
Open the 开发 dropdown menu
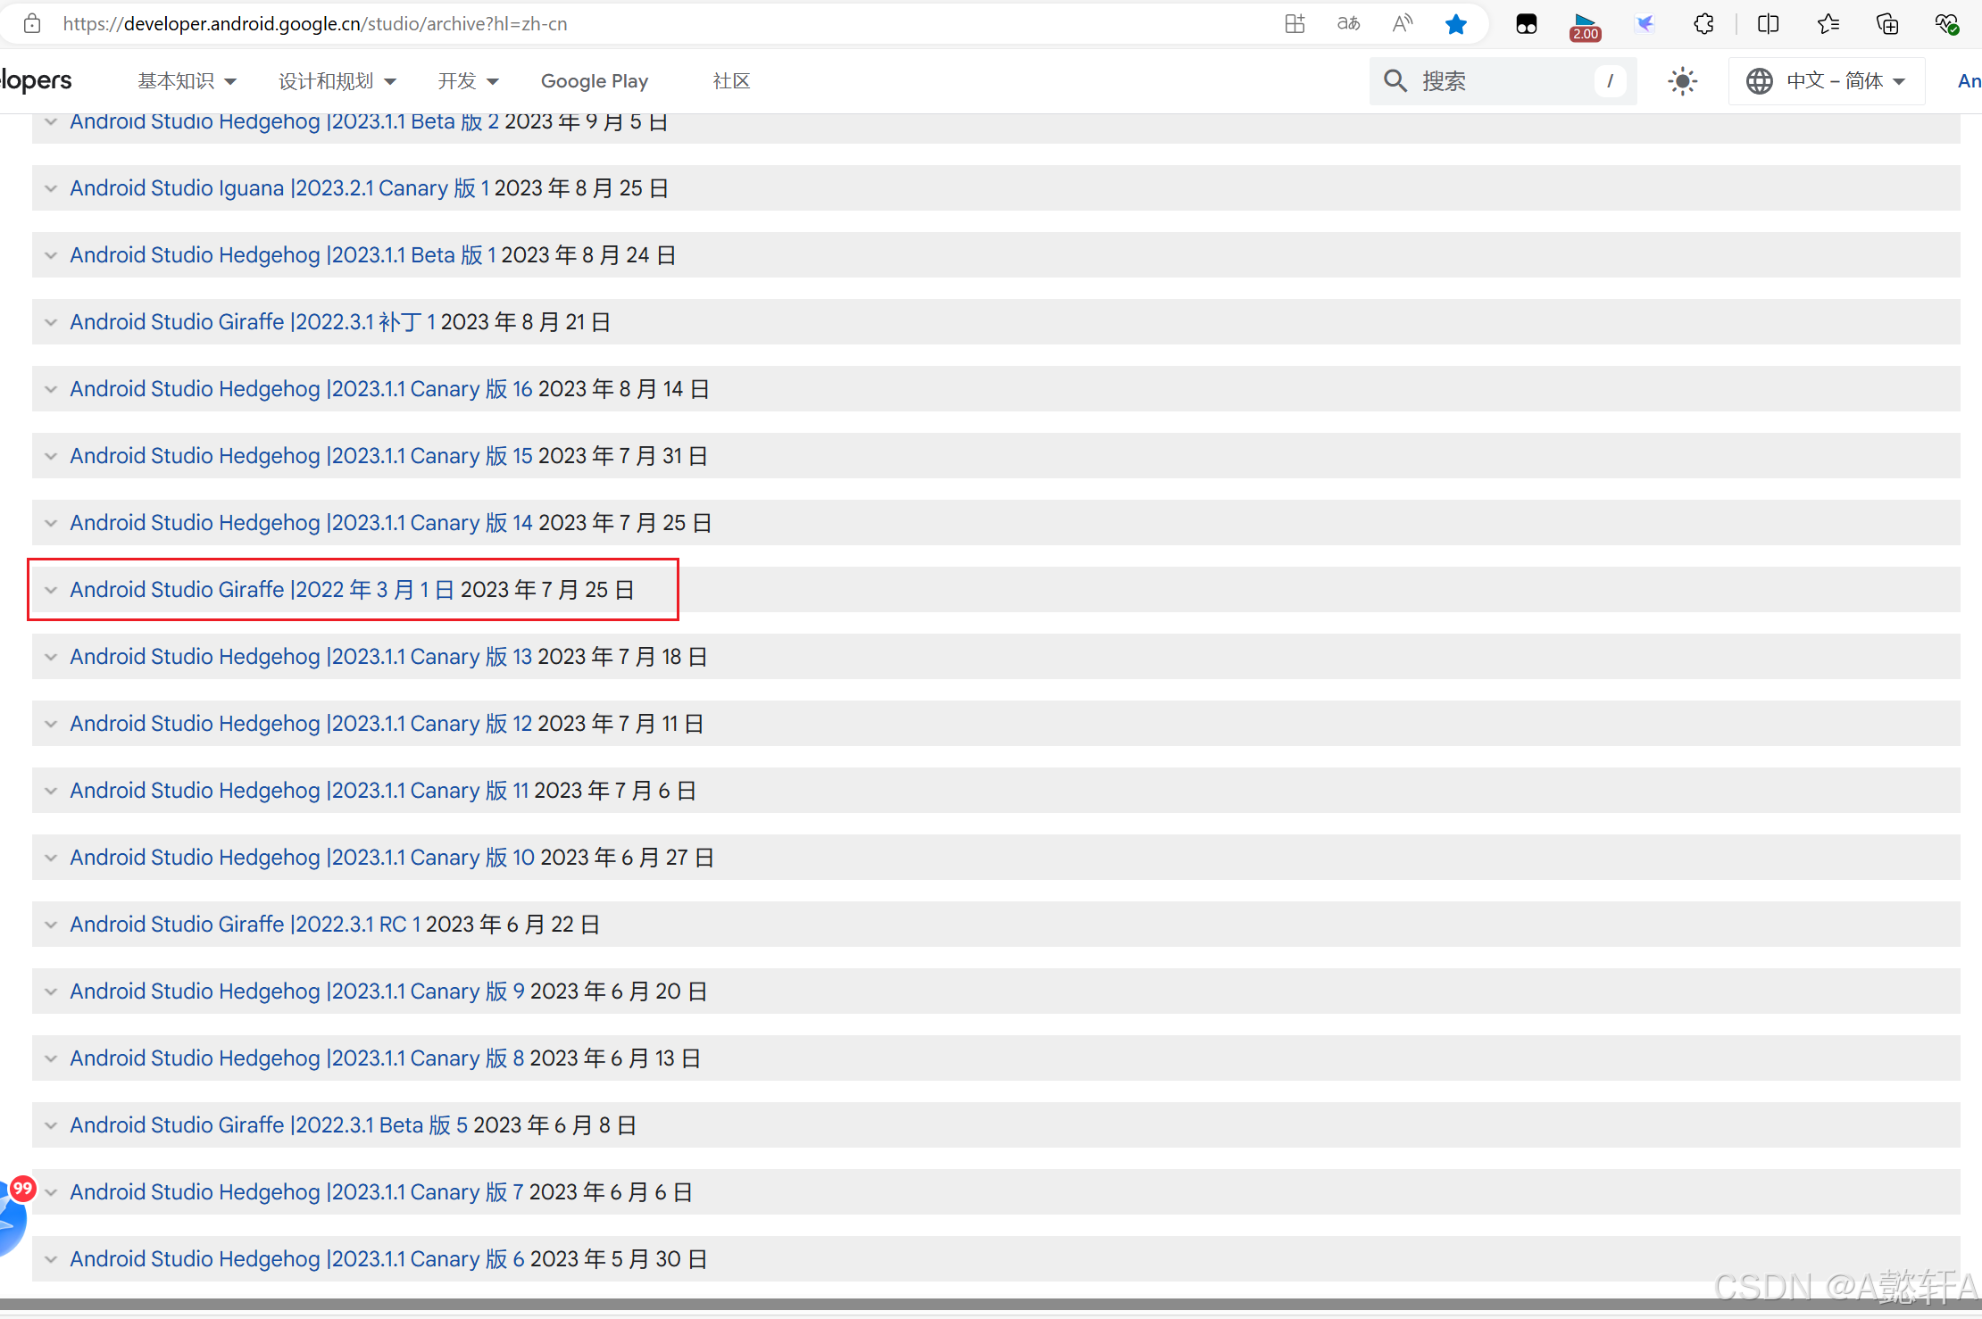tap(468, 81)
